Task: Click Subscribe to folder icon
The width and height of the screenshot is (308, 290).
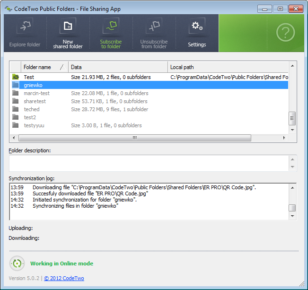Action: click(x=111, y=26)
